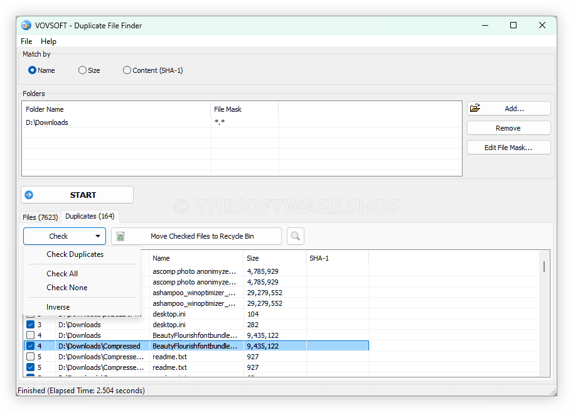Select the D:\Downloads folder row

tap(242, 122)
